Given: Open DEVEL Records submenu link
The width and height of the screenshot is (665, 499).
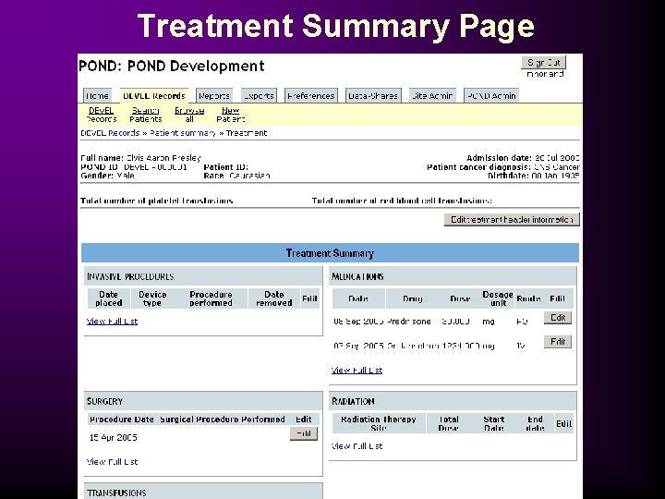Looking at the screenshot, I should (x=102, y=115).
